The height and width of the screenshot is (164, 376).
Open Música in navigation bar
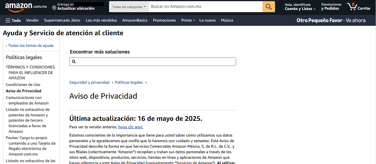pyautogui.click(x=227, y=20)
